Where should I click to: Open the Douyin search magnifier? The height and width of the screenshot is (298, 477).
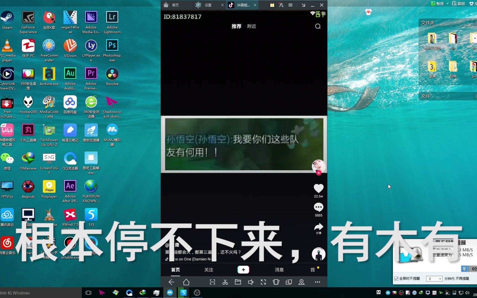click(x=318, y=26)
